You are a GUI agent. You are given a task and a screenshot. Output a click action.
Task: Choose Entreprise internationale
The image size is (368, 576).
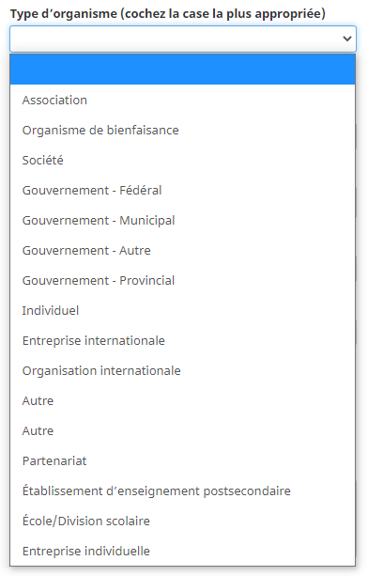coord(183,341)
